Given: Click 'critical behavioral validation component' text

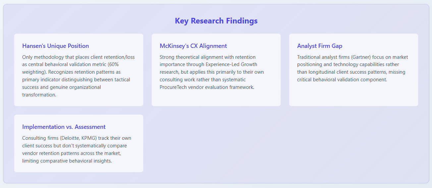Looking at the screenshot, I should click(342, 80).
